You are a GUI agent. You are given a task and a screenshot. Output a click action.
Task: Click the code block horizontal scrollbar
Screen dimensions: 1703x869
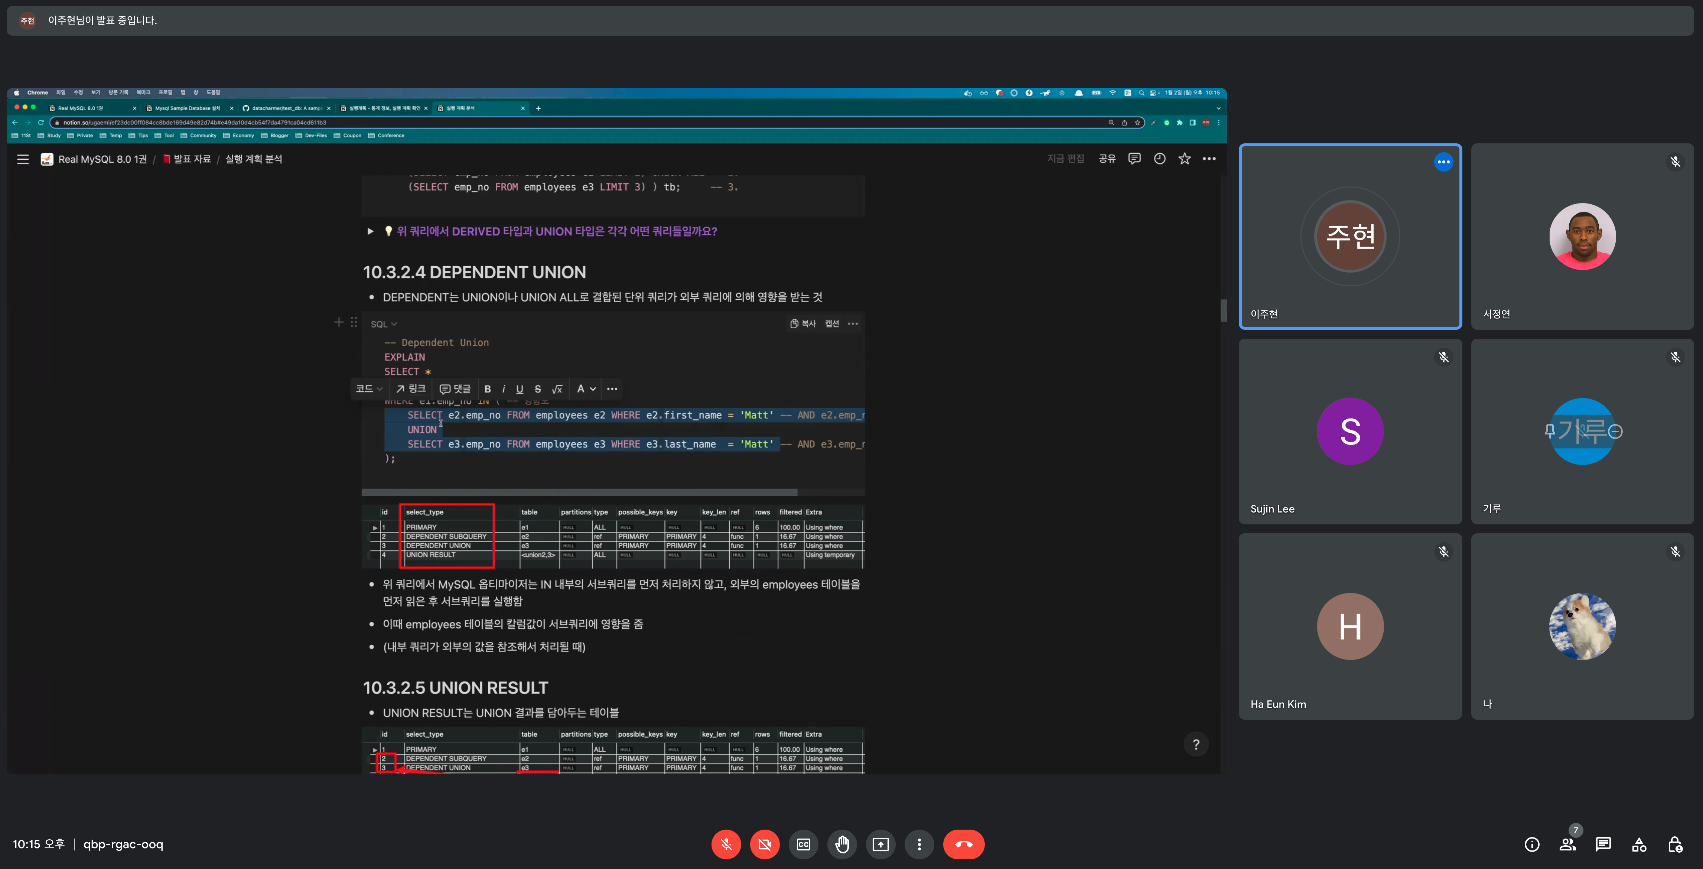tap(579, 492)
